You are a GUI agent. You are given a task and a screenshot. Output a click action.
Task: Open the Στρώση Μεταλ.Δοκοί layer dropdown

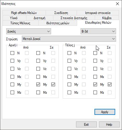click(69, 39)
